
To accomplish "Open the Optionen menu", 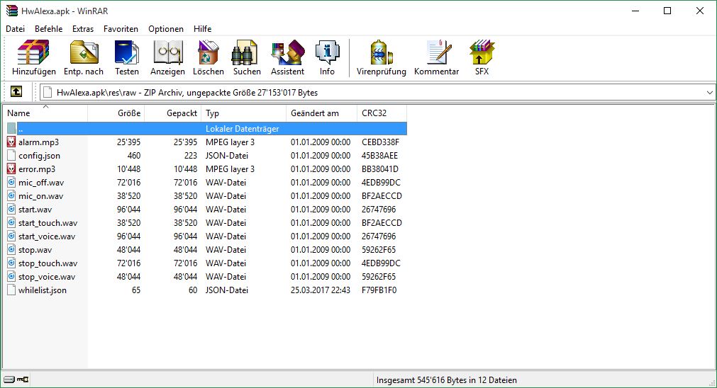I will [x=165, y=29].
